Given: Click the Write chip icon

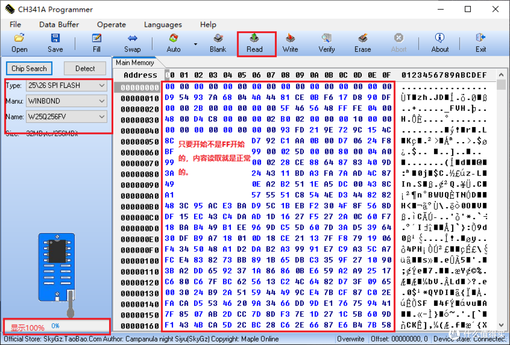Looking at the screenshot, I should [x=290, y=43].
